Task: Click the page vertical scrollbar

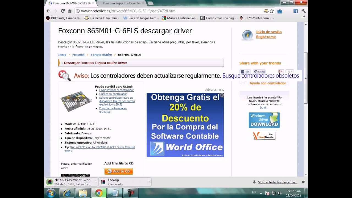Action: click(x=306, y=78)
